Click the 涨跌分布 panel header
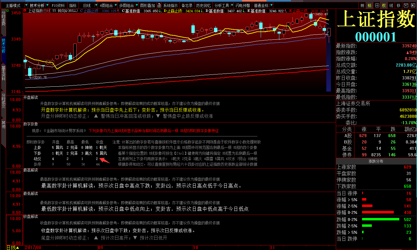This screenshot has width=417, height=250. click(x=376, y=161)
